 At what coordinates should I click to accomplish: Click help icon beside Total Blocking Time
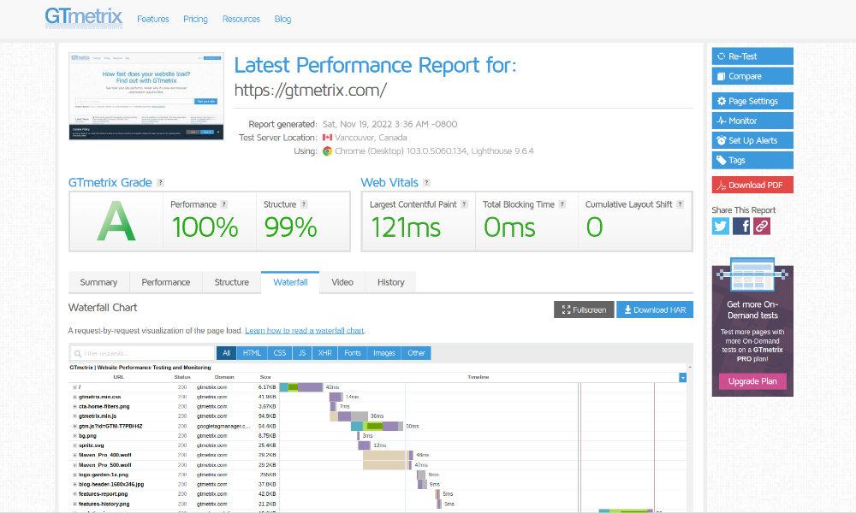(x=562, y=204)
